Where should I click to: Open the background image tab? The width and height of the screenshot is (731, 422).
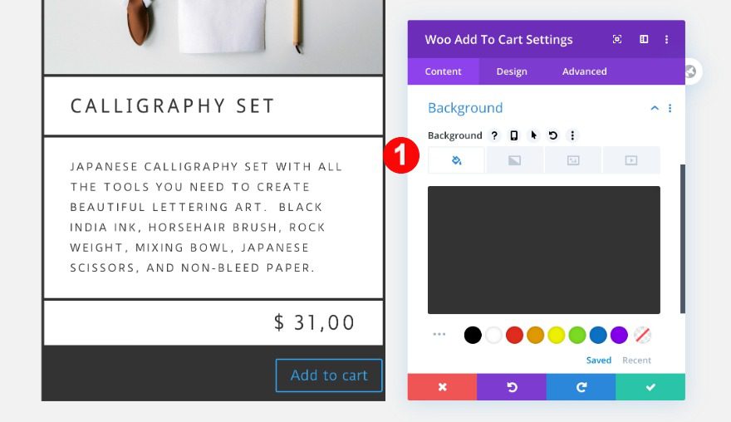point(573,160)
